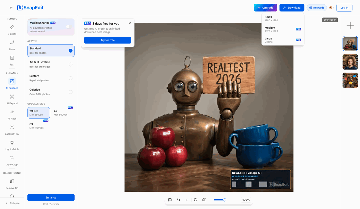The height and width of the screenshot is (209, 360).
Task: Turn on the Magic Enhance switch
Action: pyautogui.click(x=69, y=26)
